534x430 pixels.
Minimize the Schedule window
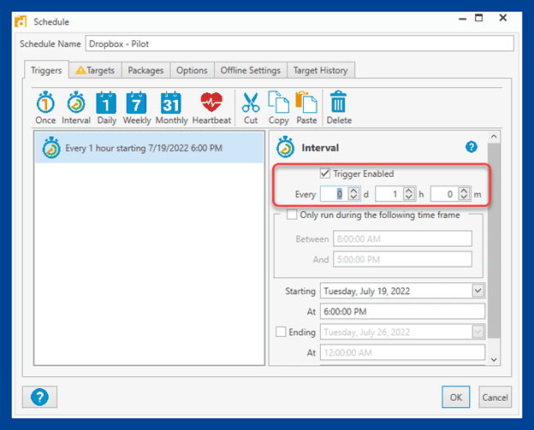coord(462,18)
